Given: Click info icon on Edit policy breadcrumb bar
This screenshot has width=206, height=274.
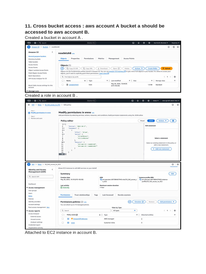Looking at the screenshot, I should coord(173,105).
